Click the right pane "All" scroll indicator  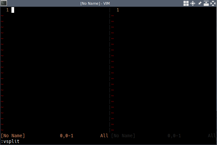(x=212, y=136)
